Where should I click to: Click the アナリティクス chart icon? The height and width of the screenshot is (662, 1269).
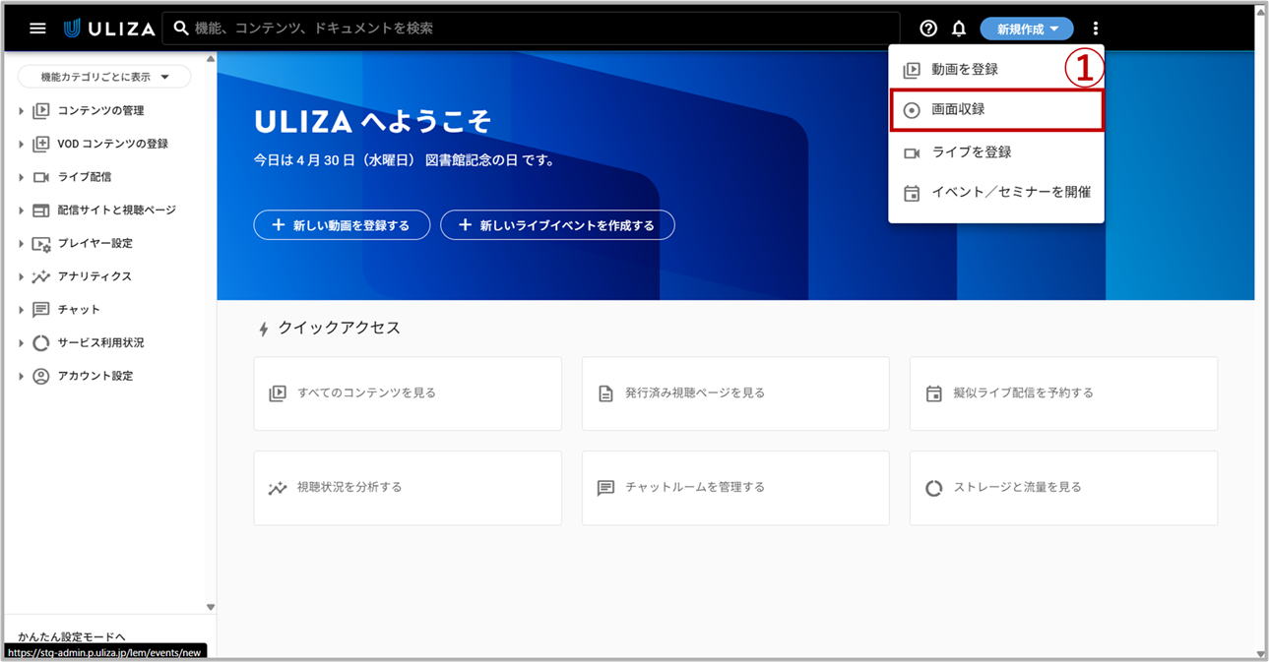pyautogui.click(x=41, y=277)
